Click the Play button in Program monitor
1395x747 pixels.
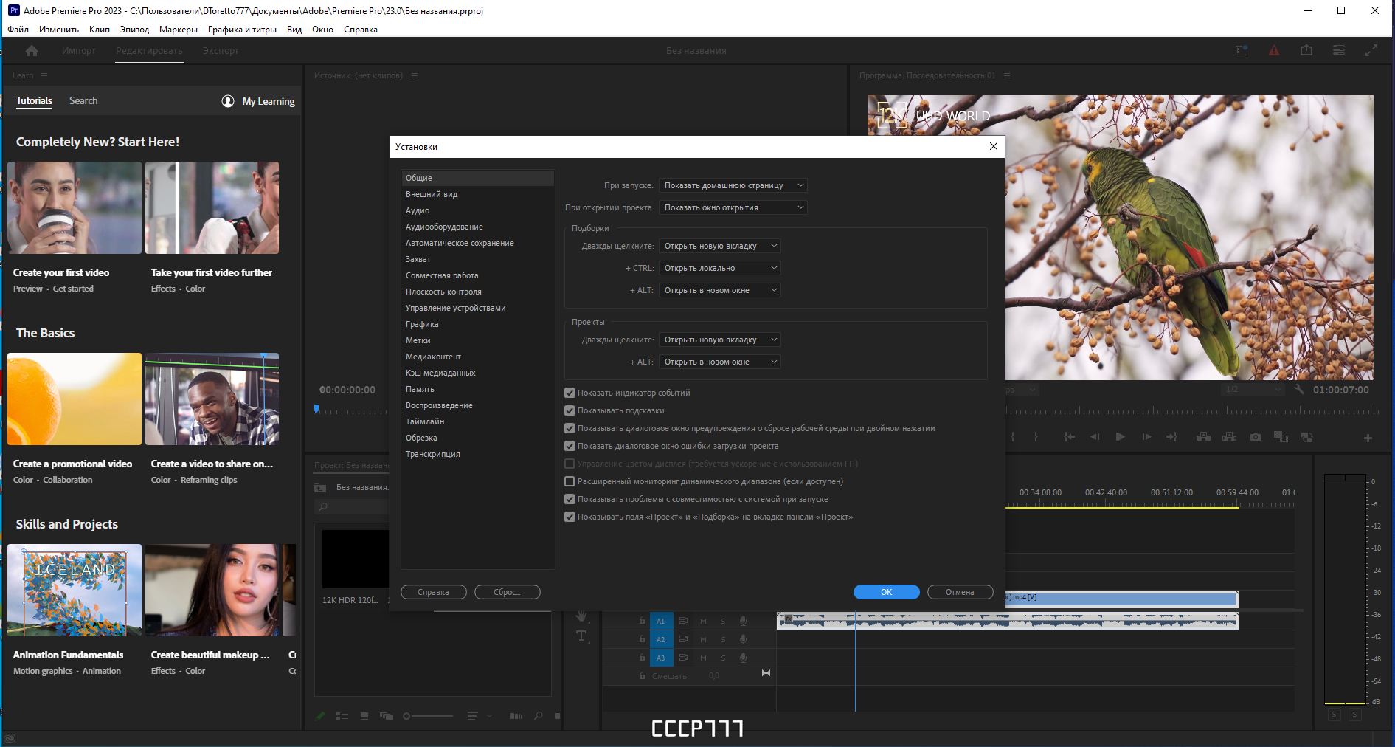[1120, 437]
